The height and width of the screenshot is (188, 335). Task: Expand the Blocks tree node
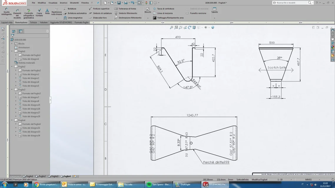click(12, 43)
